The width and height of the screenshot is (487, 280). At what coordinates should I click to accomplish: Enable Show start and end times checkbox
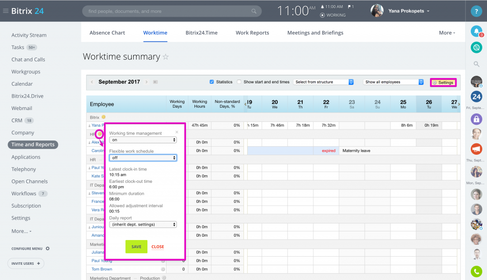(x=239, y=82)
